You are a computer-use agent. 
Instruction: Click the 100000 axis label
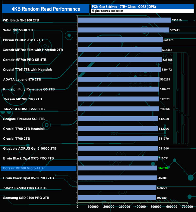93,207
